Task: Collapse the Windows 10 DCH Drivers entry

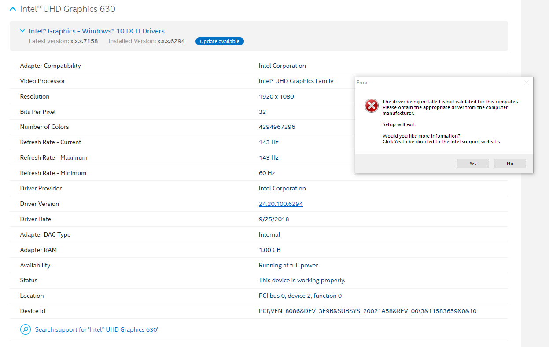Action: [22, 31]
